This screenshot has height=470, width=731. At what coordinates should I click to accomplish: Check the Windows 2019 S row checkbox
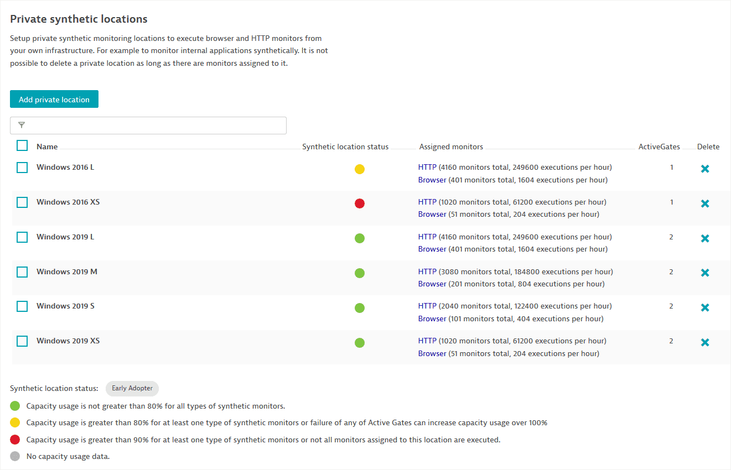point(22,306)
